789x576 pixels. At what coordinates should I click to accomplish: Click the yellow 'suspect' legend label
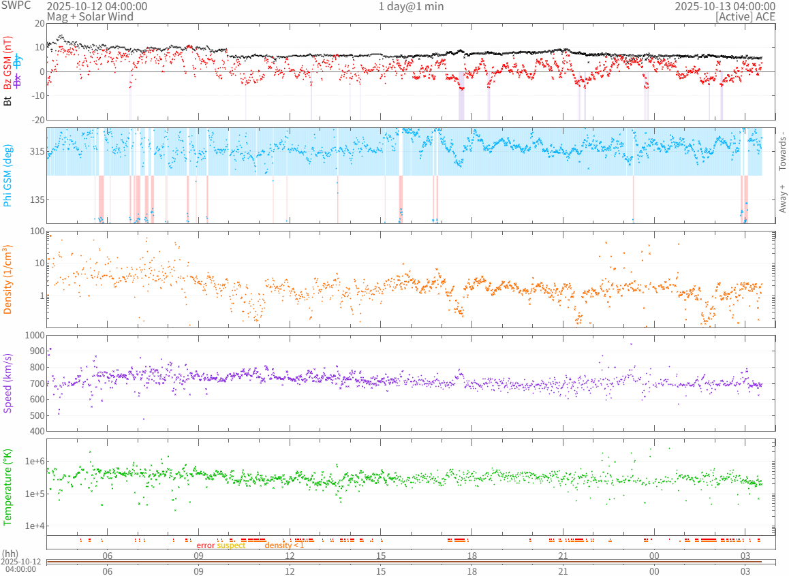point(231,545)
